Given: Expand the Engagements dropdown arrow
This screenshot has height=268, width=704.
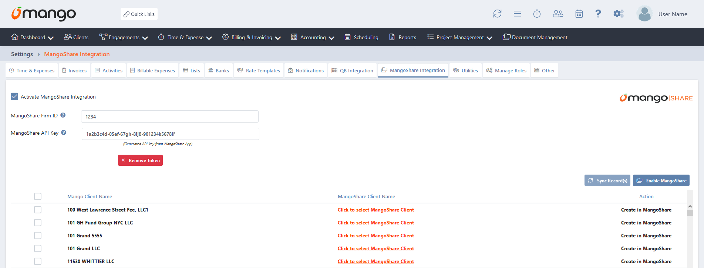Looking at the screenshot, I should (x=145, y=38).
